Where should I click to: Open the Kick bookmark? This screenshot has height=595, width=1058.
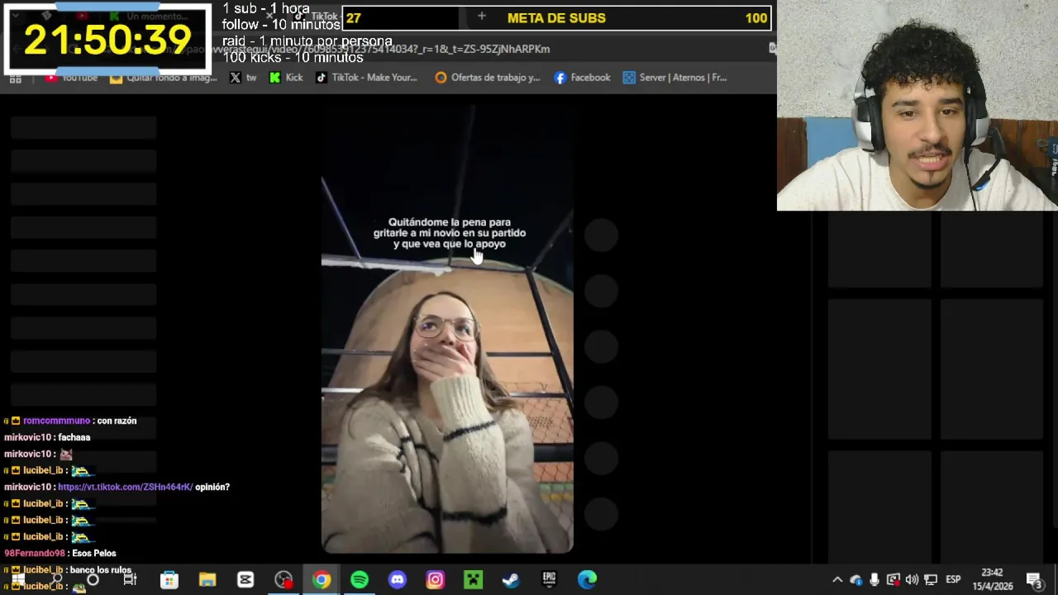tap(286, 78)
